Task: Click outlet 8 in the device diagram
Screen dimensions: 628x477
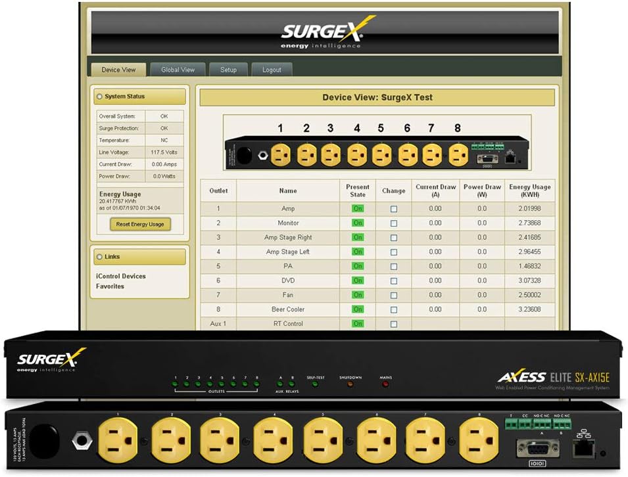Action: 458,155
